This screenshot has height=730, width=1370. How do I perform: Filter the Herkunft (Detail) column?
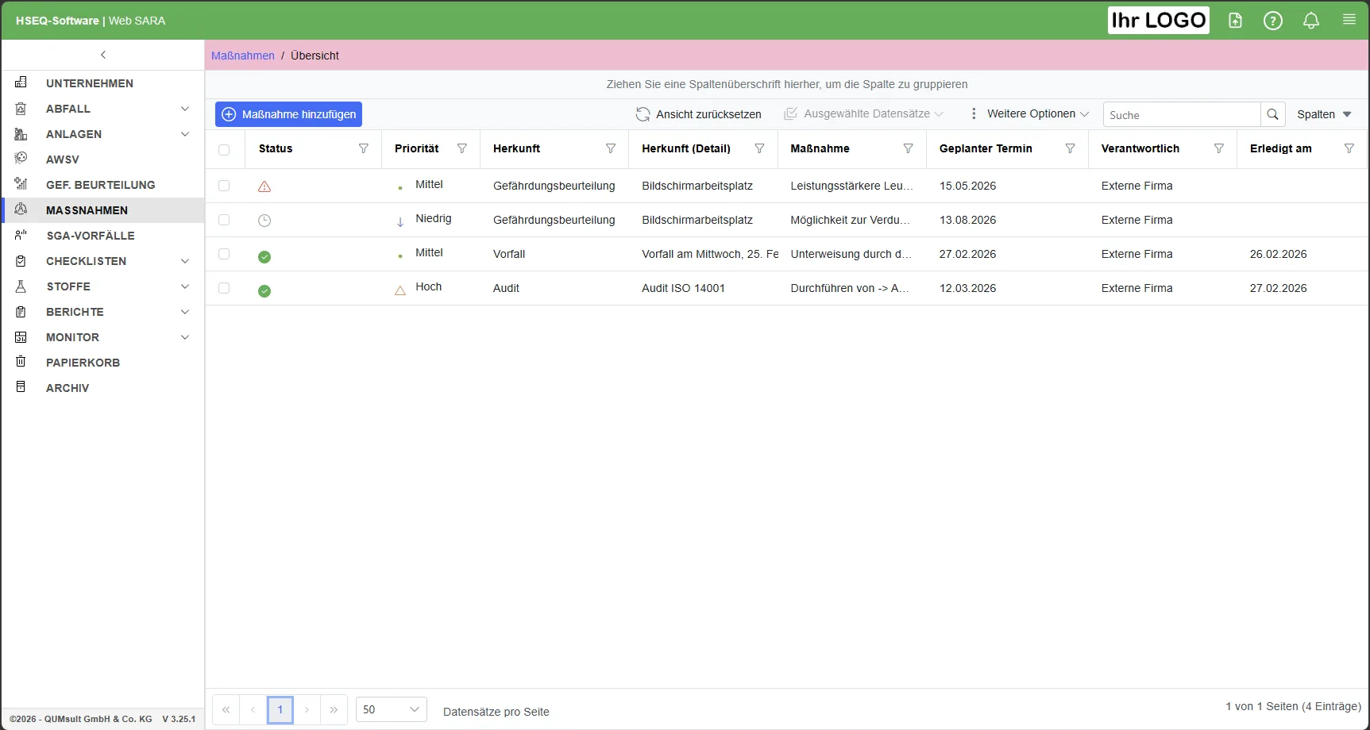pyautogui.click(x=759, y=148)
